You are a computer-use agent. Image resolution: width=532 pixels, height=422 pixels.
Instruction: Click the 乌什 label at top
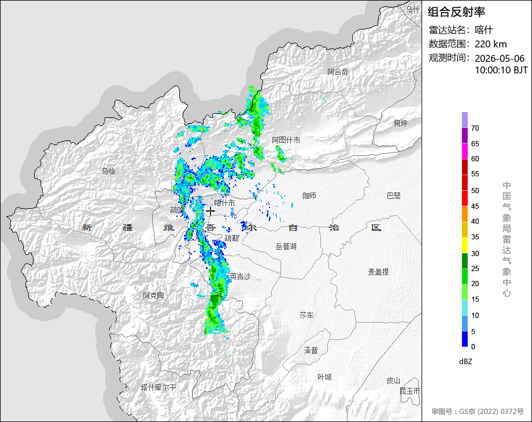(412, 9)
